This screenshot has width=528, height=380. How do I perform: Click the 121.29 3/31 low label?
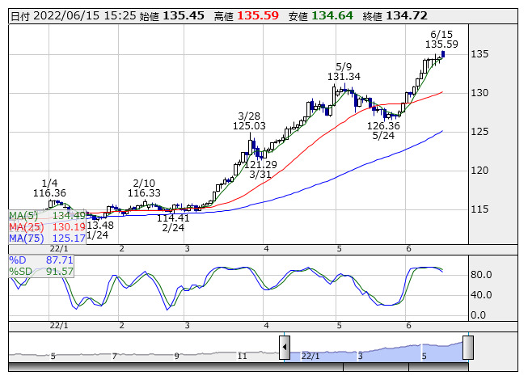(x=260, y=169)
